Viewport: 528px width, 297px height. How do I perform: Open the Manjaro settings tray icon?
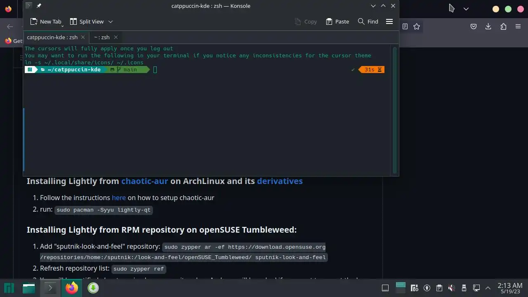click(x=415, y=288)
